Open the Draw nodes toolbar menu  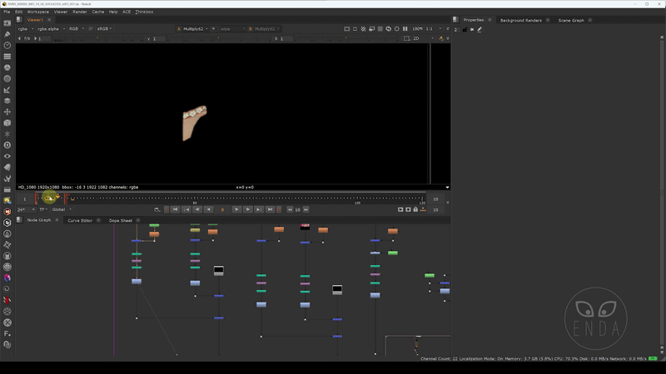[x=7, y=34]
